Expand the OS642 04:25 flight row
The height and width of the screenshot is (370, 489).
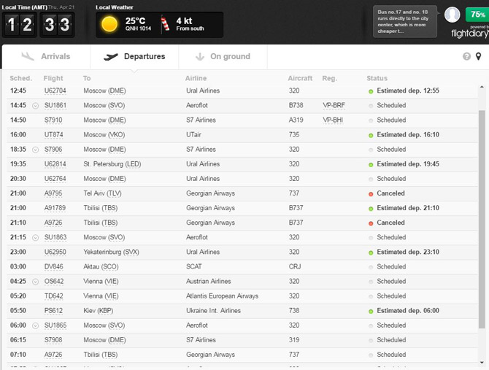36,282
